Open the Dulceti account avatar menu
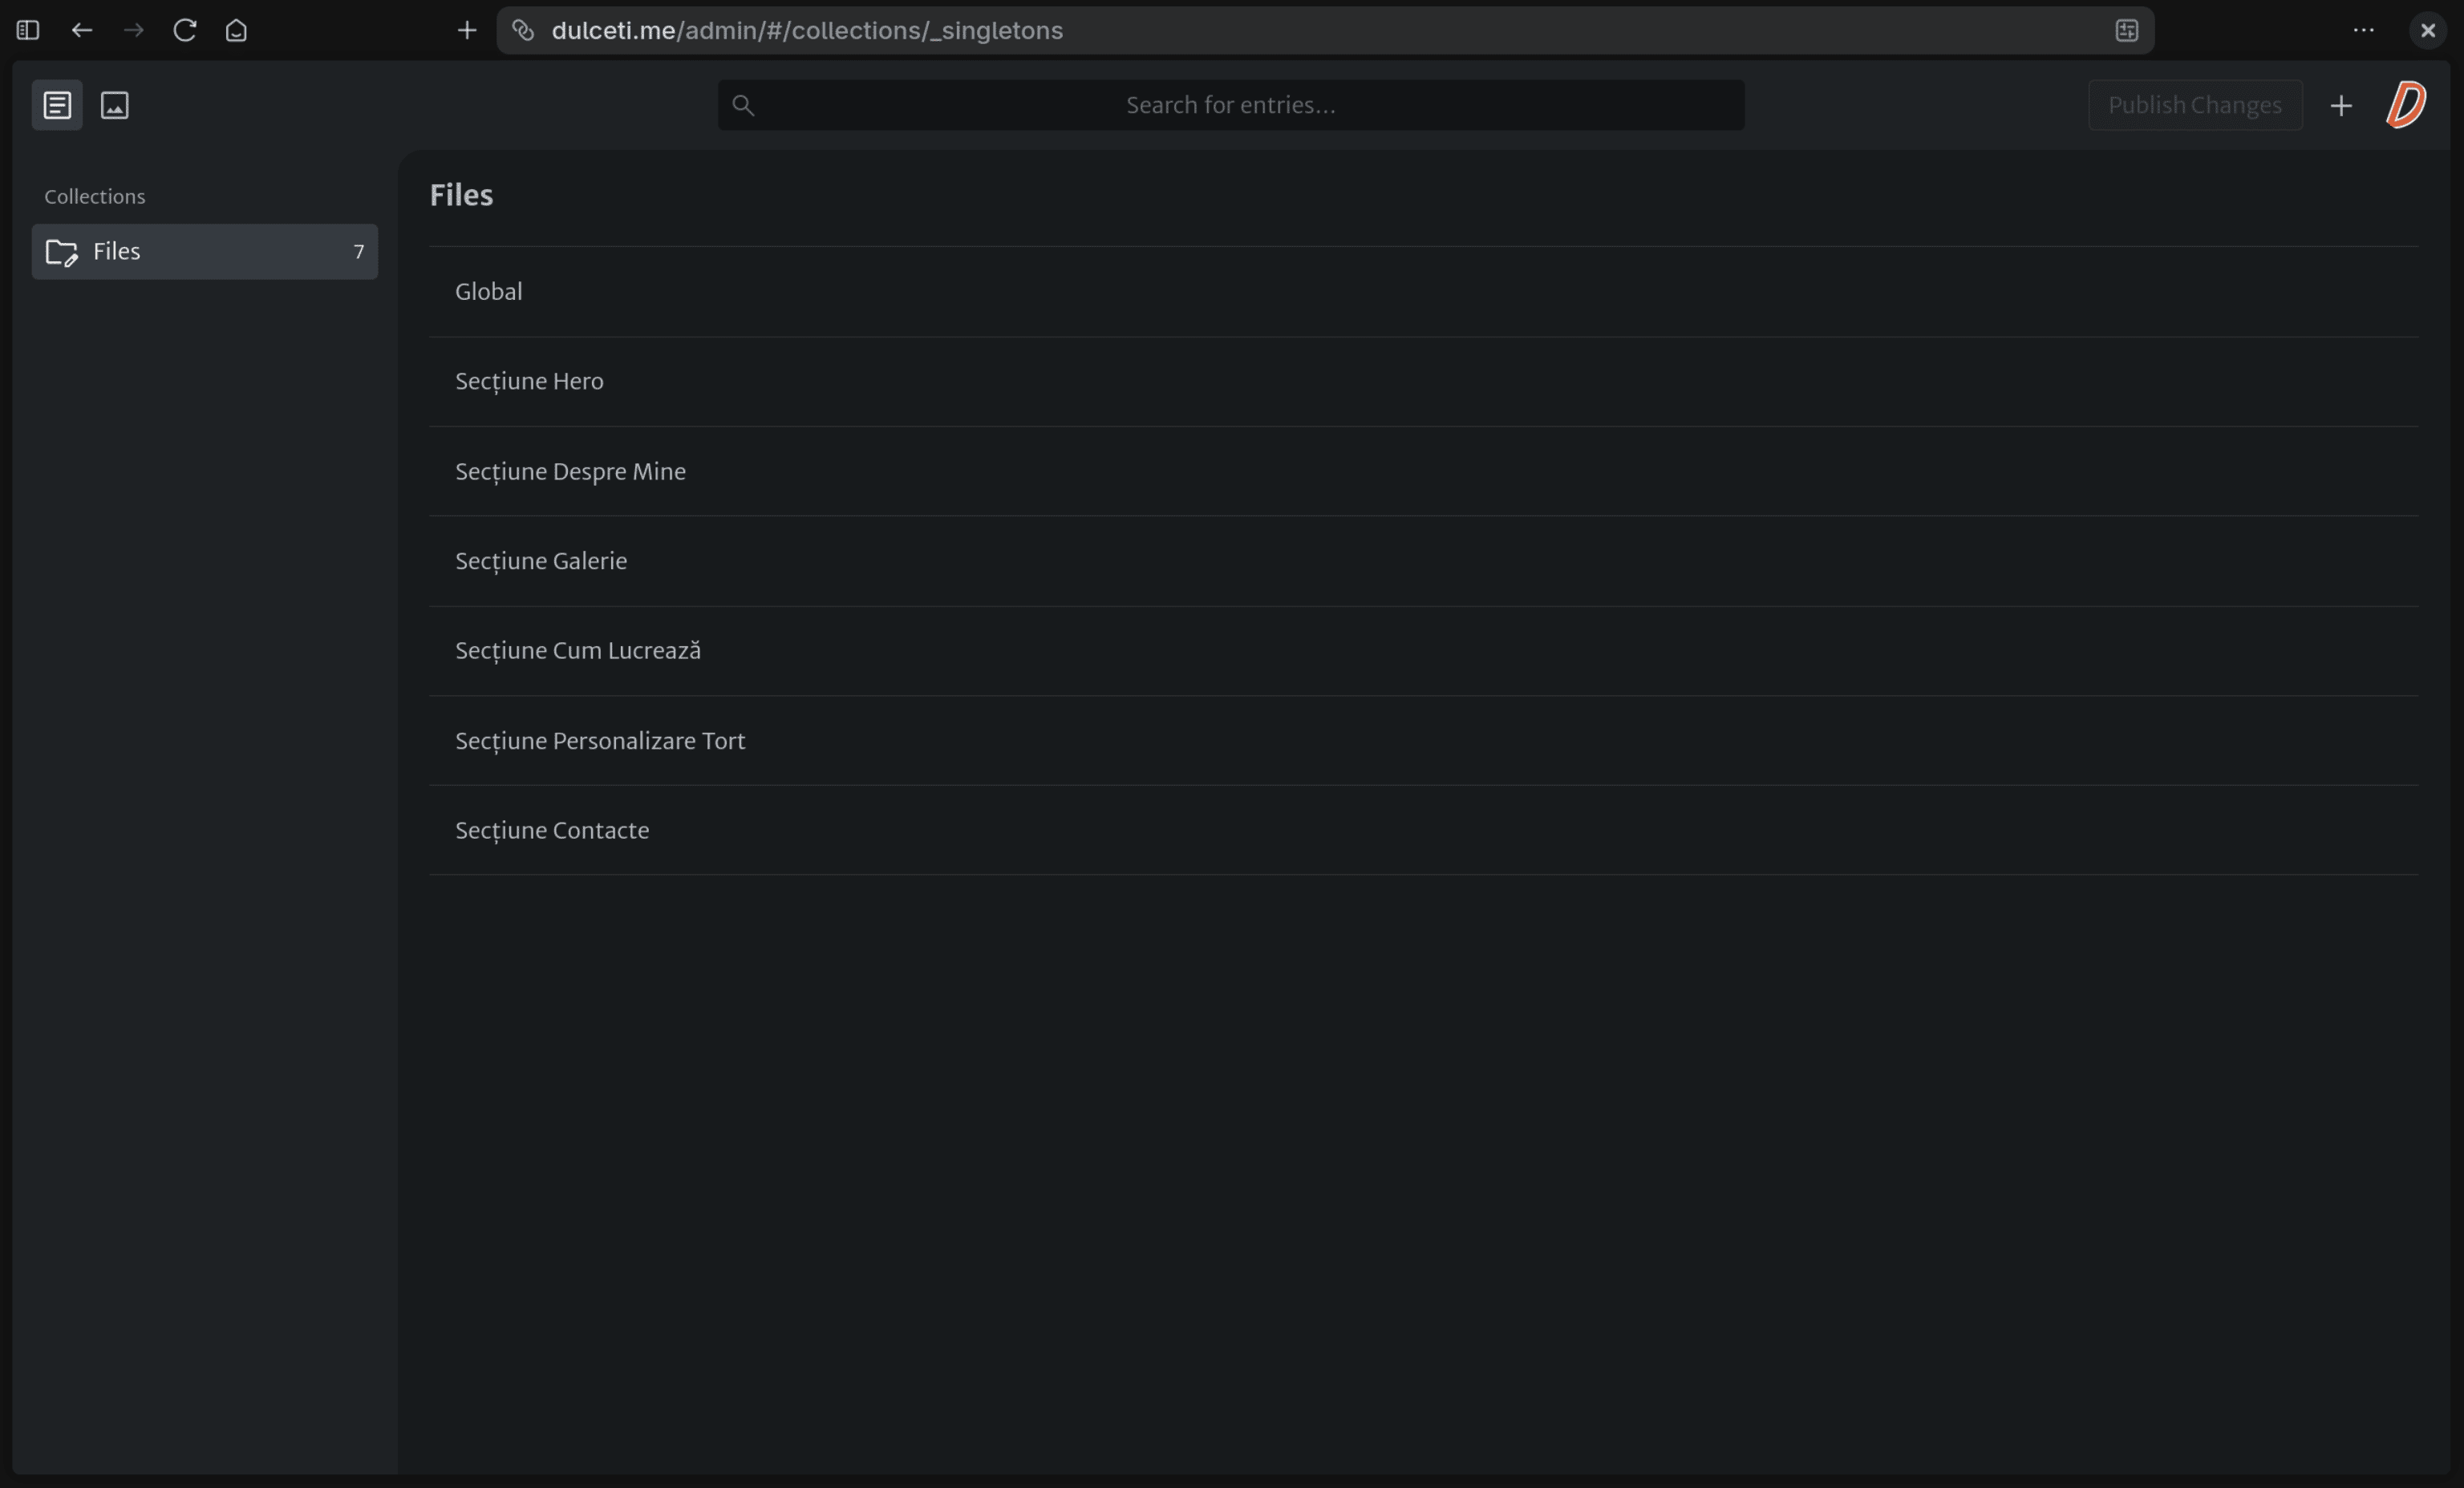 click(x=2406, y=105)
